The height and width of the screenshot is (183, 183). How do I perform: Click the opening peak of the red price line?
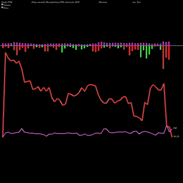(x=5, y=53)
